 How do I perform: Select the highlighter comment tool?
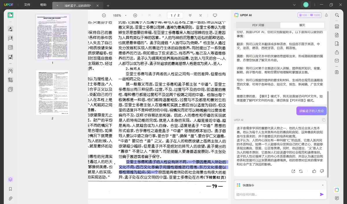click(10, 29)
